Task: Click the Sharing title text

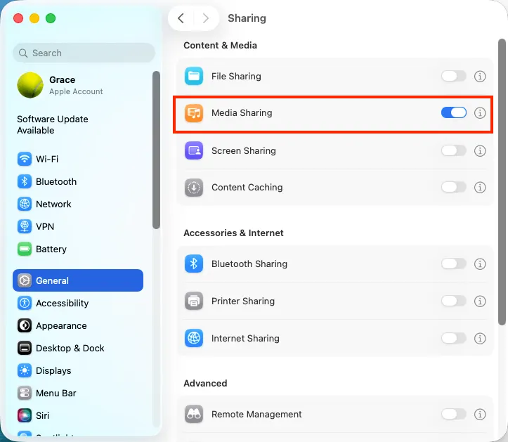Action: tap(247, 18)
